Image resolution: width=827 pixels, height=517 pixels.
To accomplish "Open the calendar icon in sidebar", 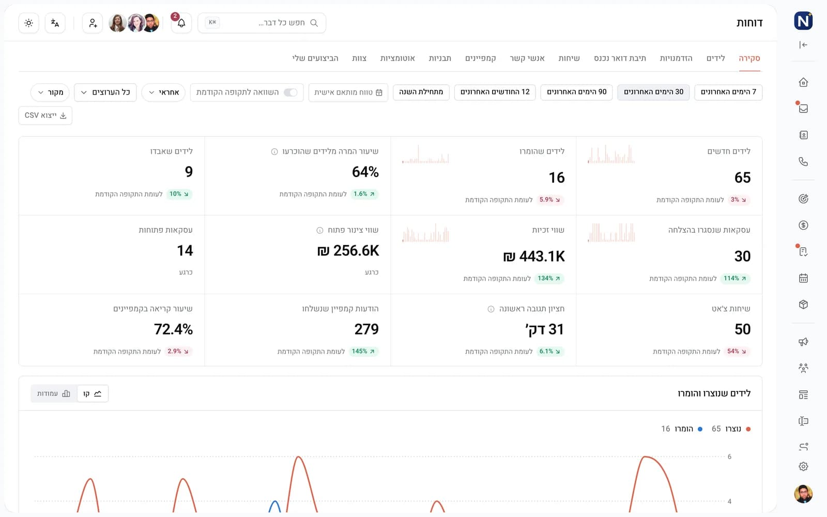I will pos(803,278).
